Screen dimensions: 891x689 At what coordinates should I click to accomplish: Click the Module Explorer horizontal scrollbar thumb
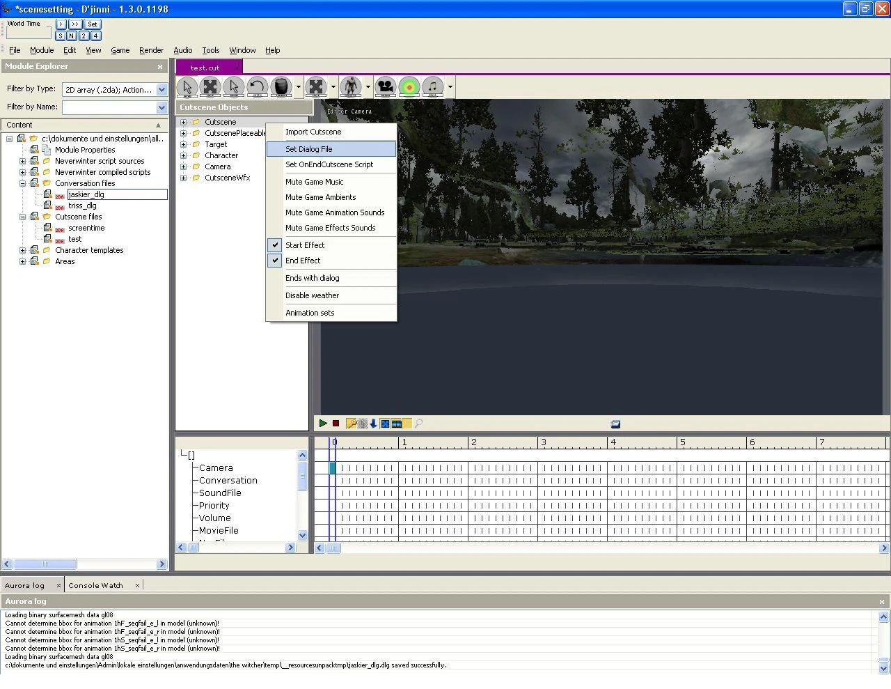tap(45, 564)
